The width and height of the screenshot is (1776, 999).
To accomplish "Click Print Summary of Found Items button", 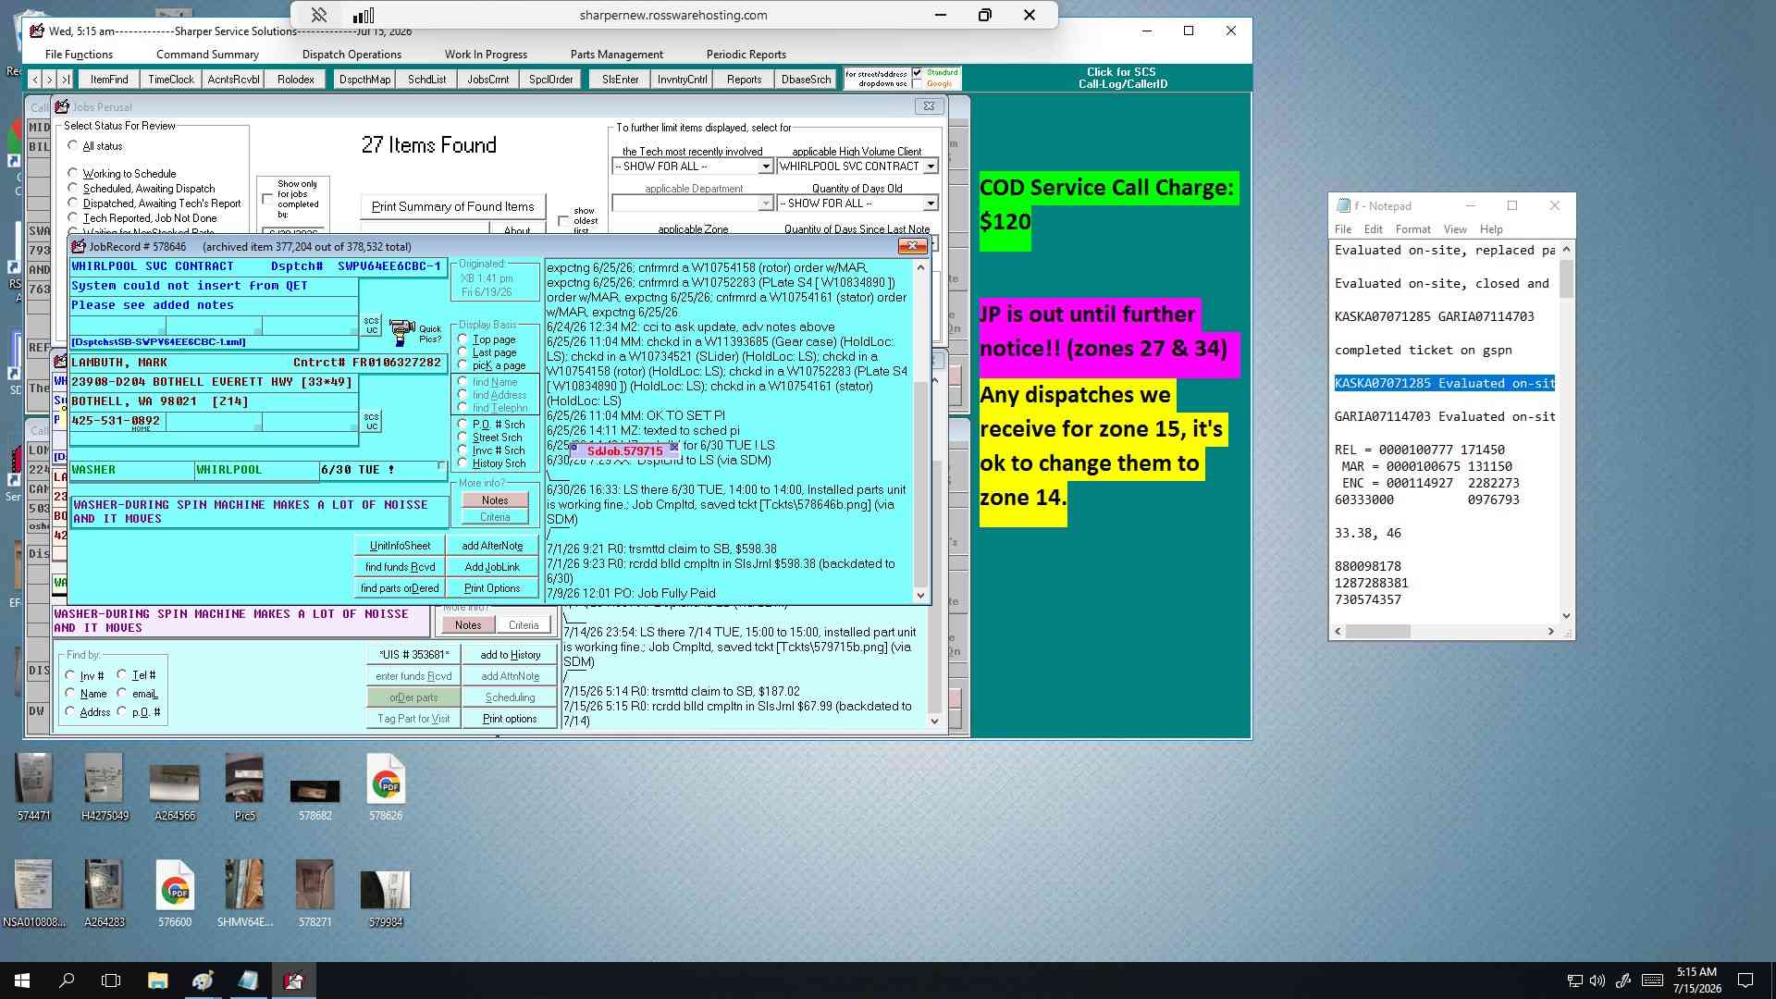I will (x=452, y=206).
